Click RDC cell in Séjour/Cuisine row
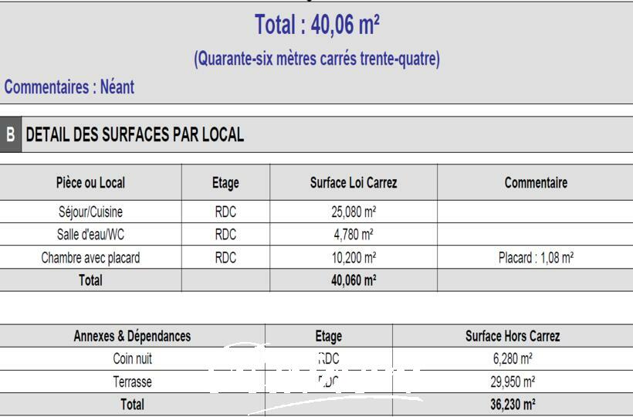This screenshot has height=417, width=633. (x=225, y=212)
